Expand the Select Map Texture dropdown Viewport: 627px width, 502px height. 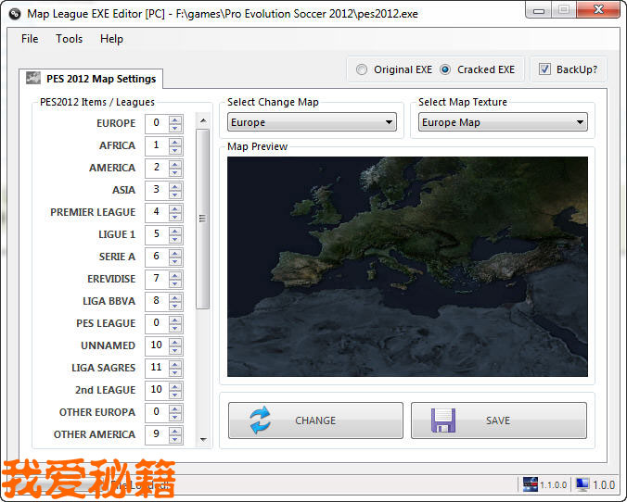[x=503, y=122]
